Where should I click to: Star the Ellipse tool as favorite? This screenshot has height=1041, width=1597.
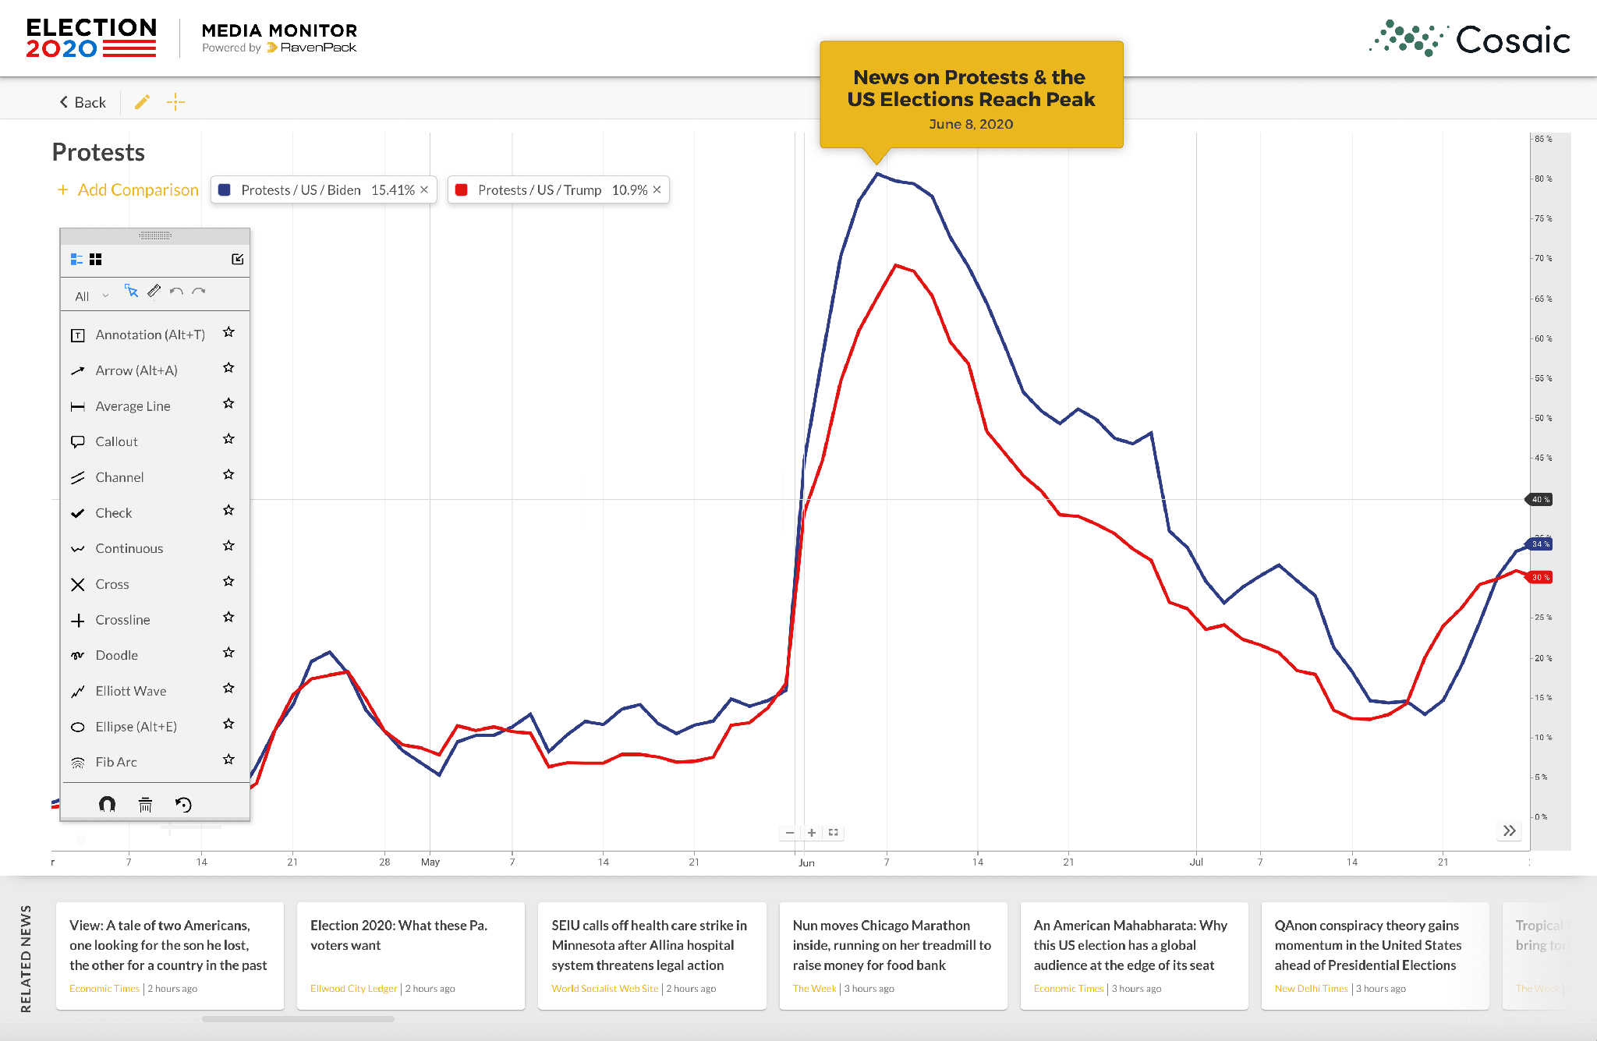click(228, 724)
